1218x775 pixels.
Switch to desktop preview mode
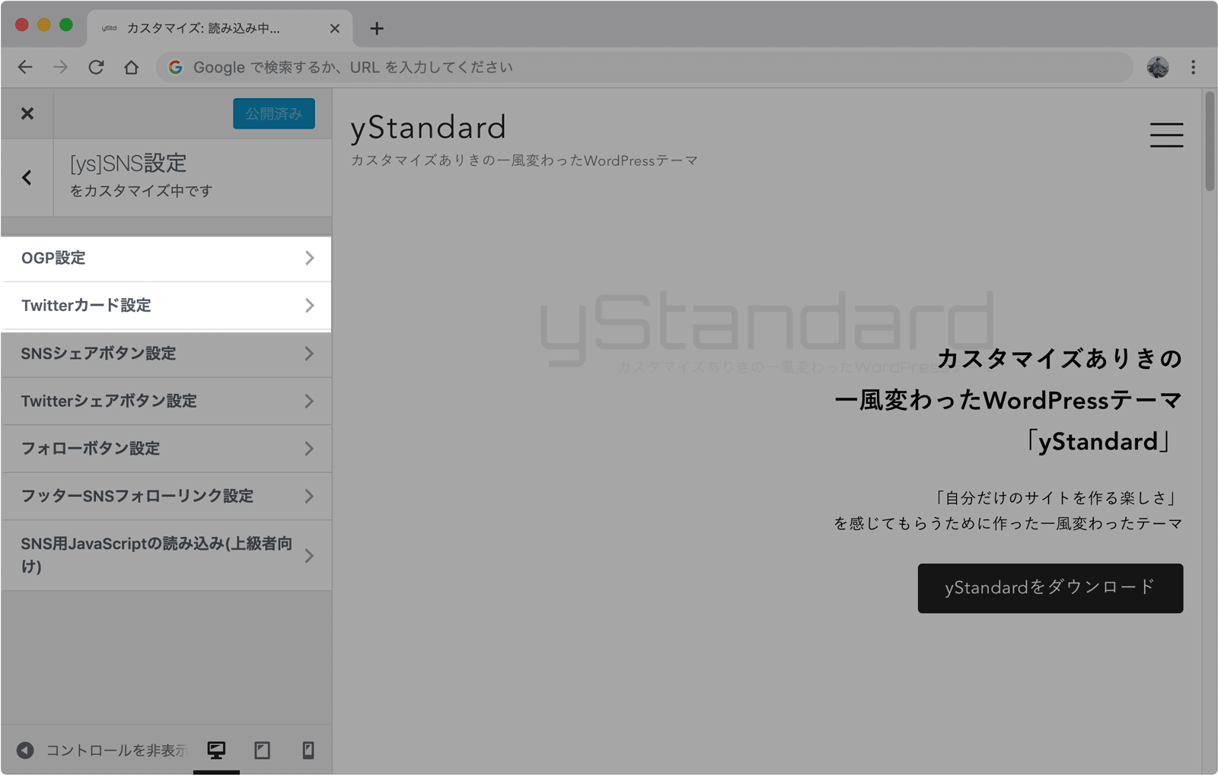point(216,751)
